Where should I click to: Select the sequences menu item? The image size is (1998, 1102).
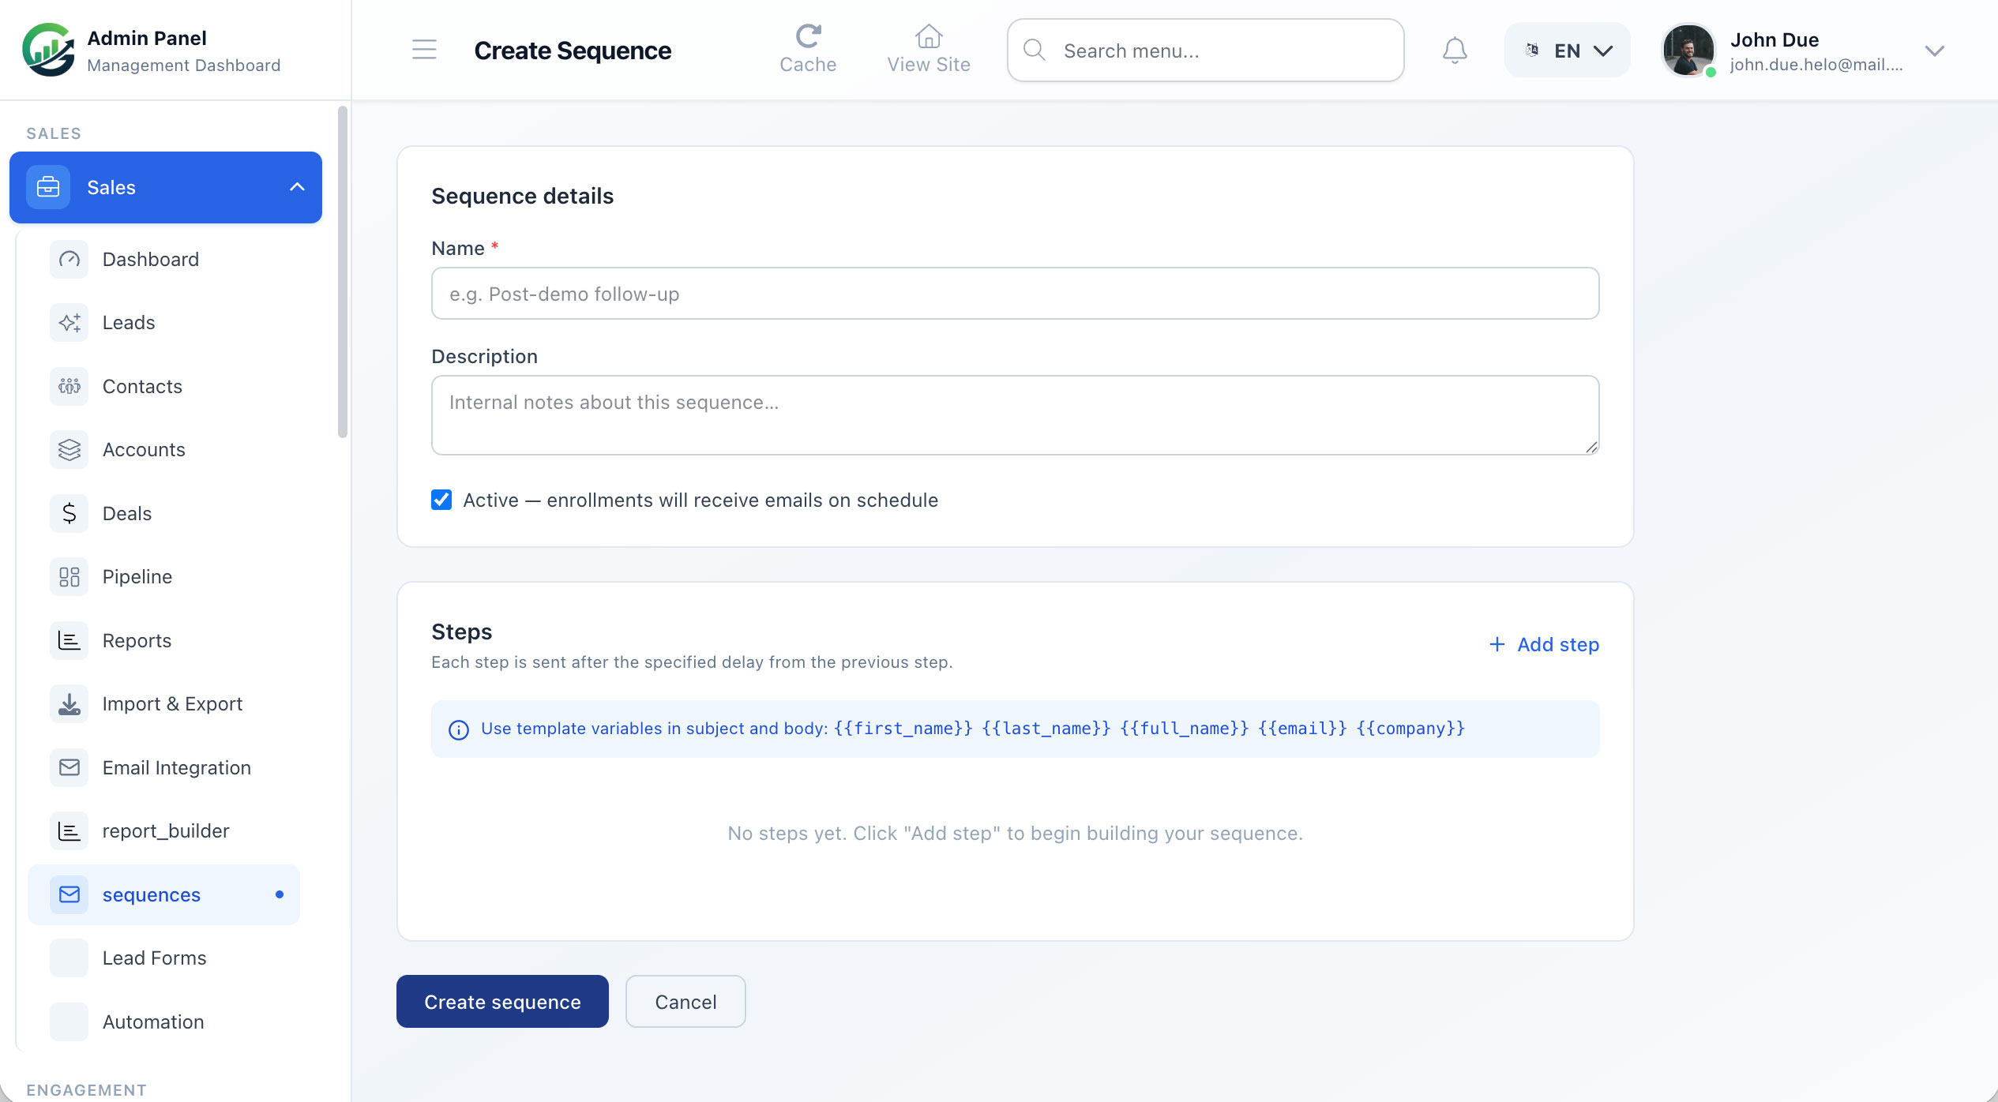(164, 894)
